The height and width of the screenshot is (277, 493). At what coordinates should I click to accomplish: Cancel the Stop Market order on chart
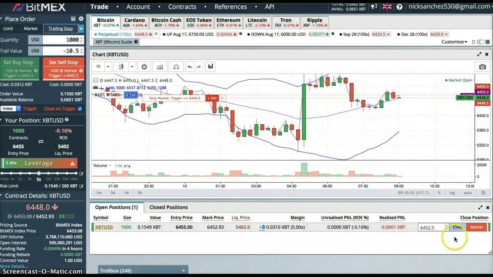pyautogui.click(x=222, y=98)
